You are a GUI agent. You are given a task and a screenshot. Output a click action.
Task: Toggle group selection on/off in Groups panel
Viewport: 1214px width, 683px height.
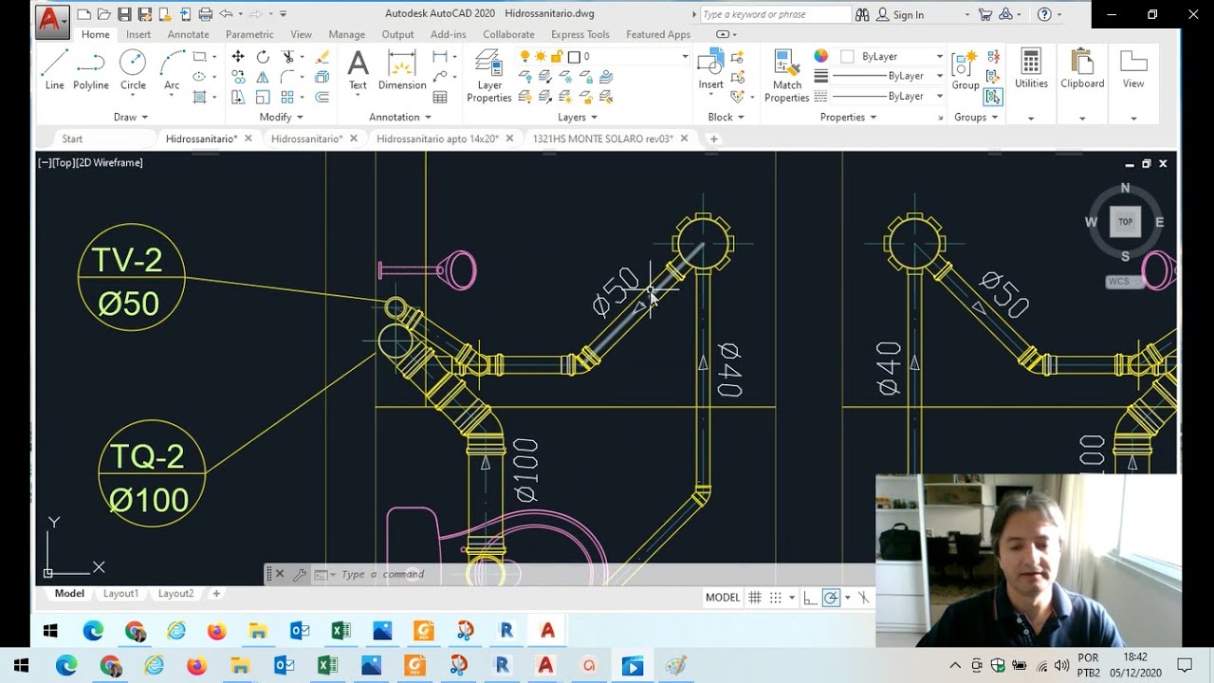993,97
